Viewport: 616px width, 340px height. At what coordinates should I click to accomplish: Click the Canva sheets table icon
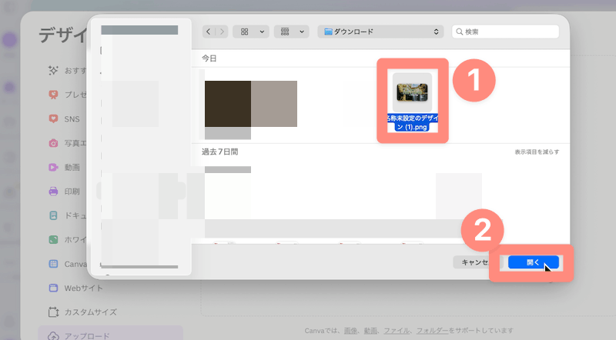click(x=53, y=264)
